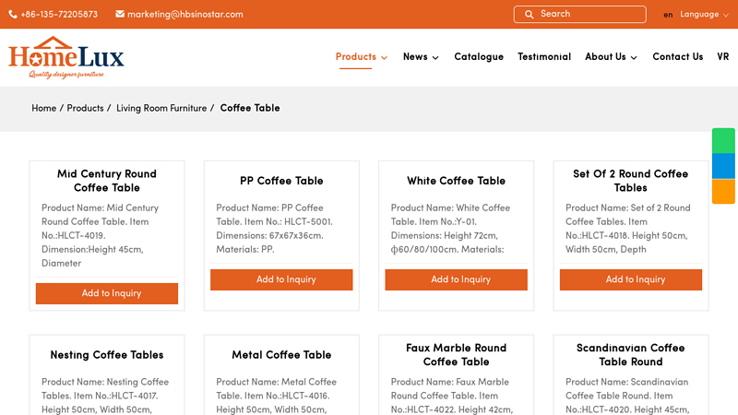
Task: Add White Coffee Table to inquiry
Action: (456, 279)
